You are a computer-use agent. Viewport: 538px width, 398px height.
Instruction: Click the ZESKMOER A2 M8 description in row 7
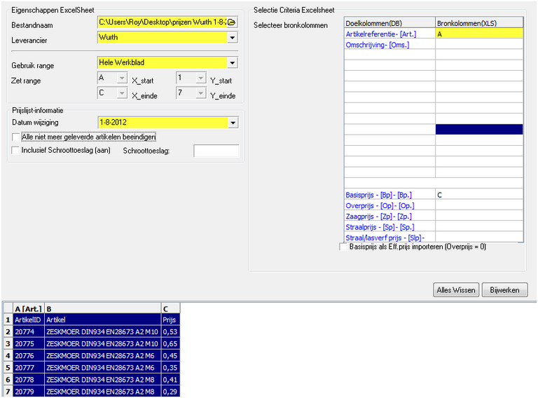102,392
